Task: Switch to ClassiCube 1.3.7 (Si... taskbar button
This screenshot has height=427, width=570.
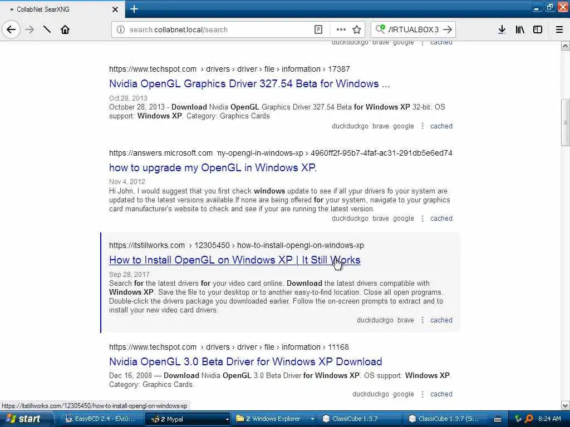Action: pyautogui.click(x=444, y=419)
